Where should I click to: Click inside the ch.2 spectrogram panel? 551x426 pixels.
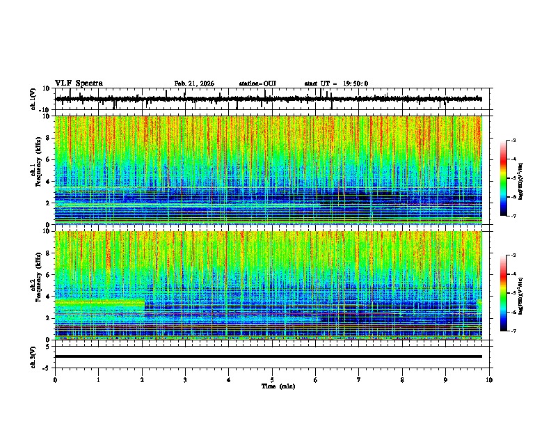(269, 285)
